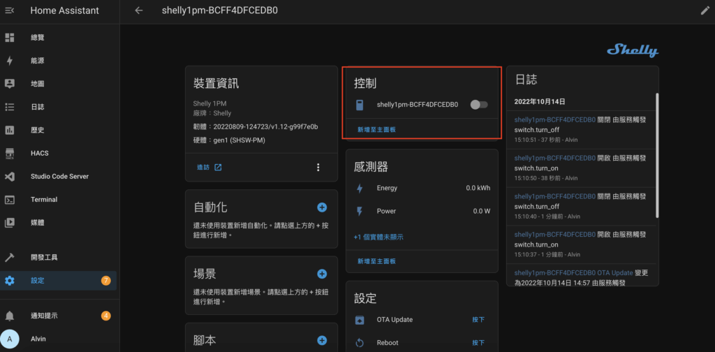Open Overview (總覽) in the sidebar
This screenshot has height=352, width=715.
(60, 38)
